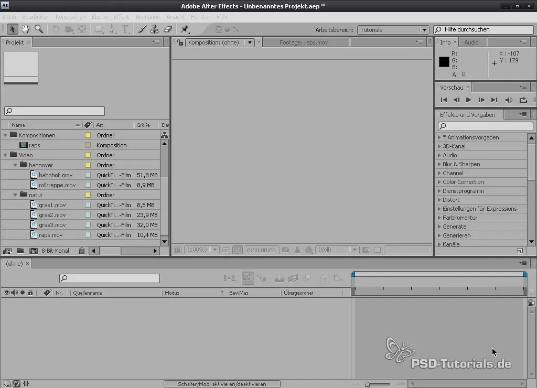
Task: Select the Text tool
Action: point(125,29)
